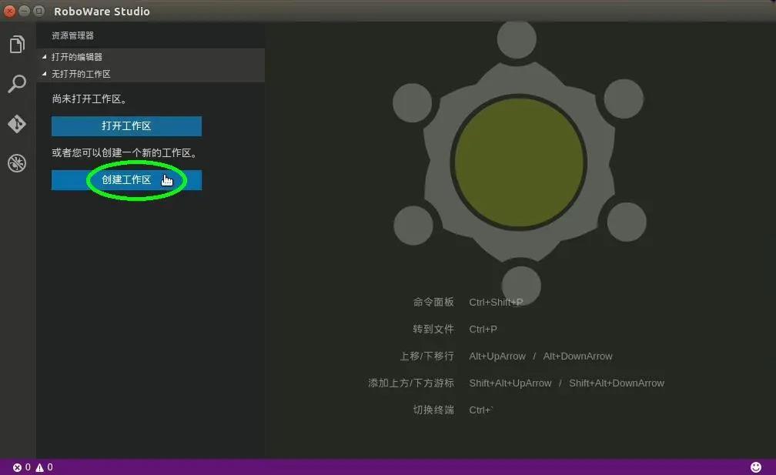The height and width of the screenshot is (475, 776).
Task: Click the 打开工作区 button
Action: click(x=127, y=126)
